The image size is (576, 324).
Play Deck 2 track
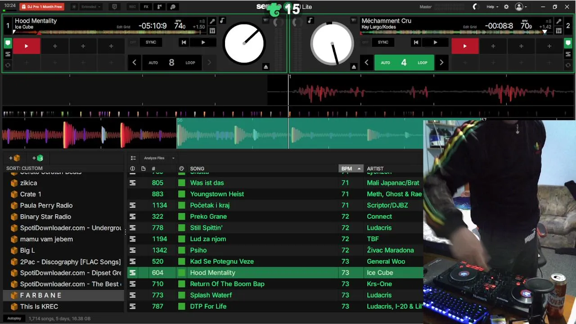[435, 42]
